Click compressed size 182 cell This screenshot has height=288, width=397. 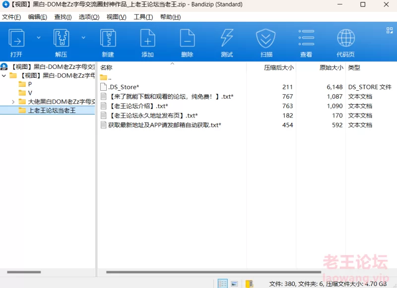(x=288, y=115)
